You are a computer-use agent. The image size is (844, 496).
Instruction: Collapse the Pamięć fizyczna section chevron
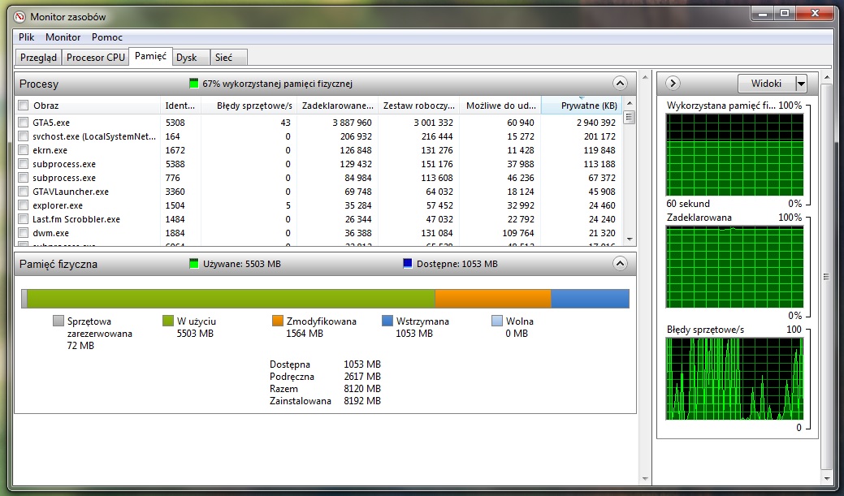[x=620, y=264]
